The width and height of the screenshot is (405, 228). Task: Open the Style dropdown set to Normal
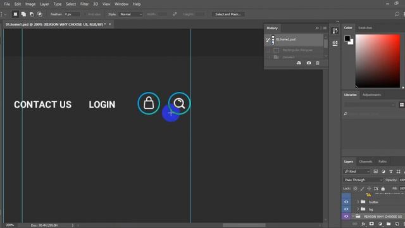pyautogui.click(x=131, y=14)
